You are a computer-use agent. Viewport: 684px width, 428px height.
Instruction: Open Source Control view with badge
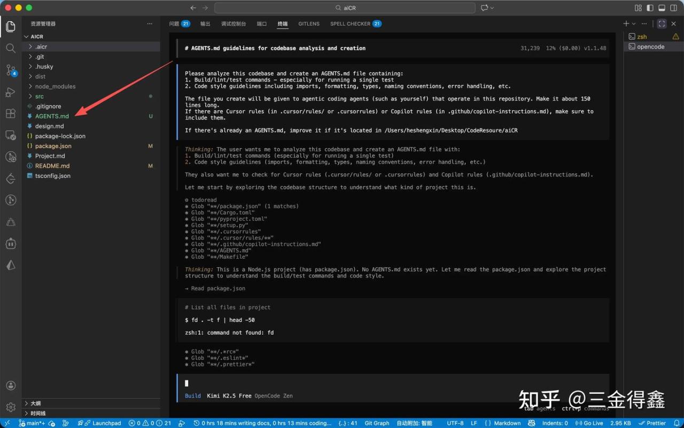11,70
